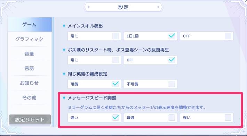Click the star icon beside メインスキル演出

pyautogui.click(x=64, y=26)
